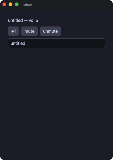Increase volume by one with +1
Image resolution: width=113 pixels, height=160 pixels.
13,31
